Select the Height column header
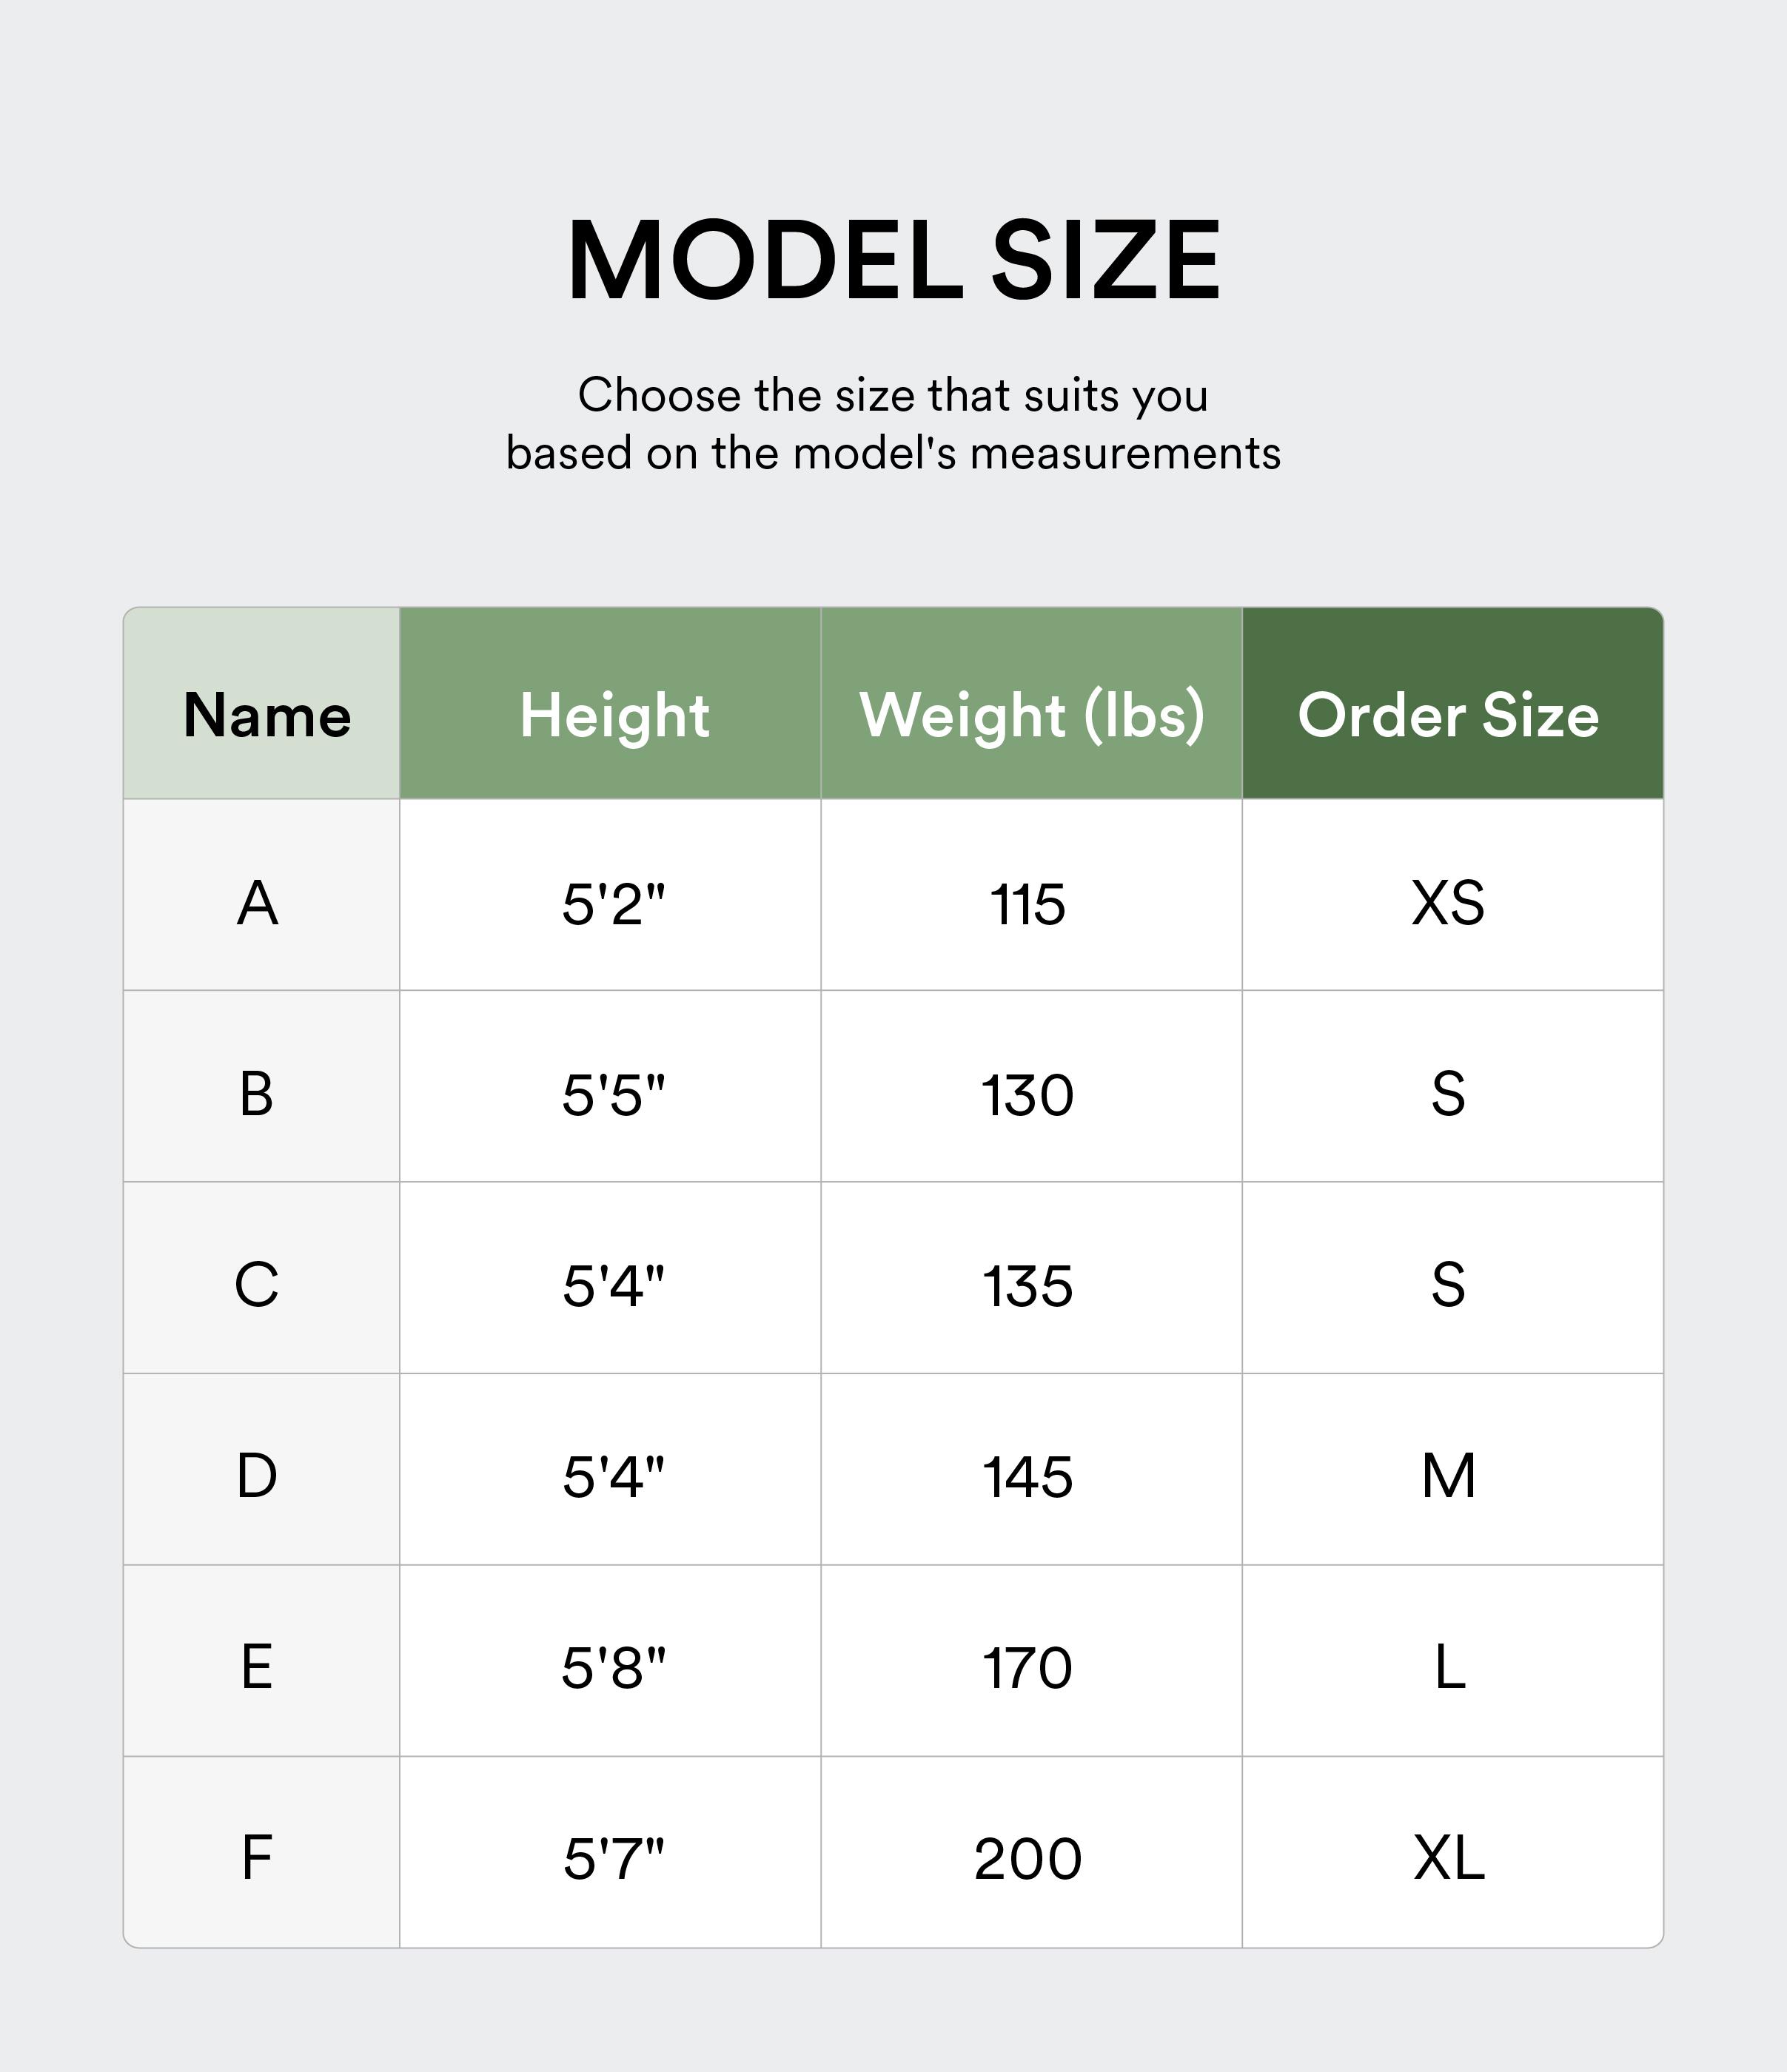The image size is (1787, 2072). tap(614, 716)
